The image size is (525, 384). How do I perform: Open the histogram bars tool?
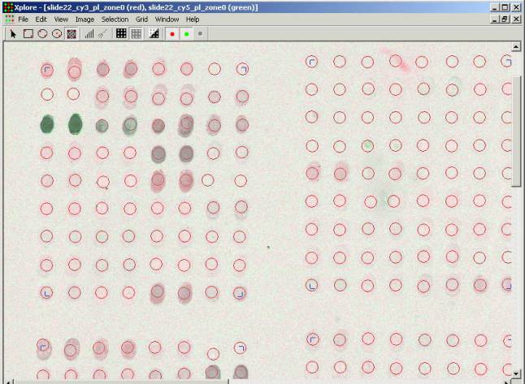[x=89, y=34]
